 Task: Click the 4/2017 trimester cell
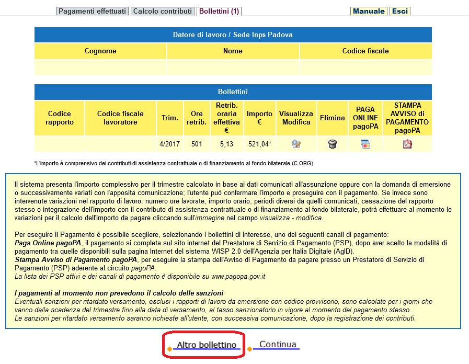coord(169,144)
